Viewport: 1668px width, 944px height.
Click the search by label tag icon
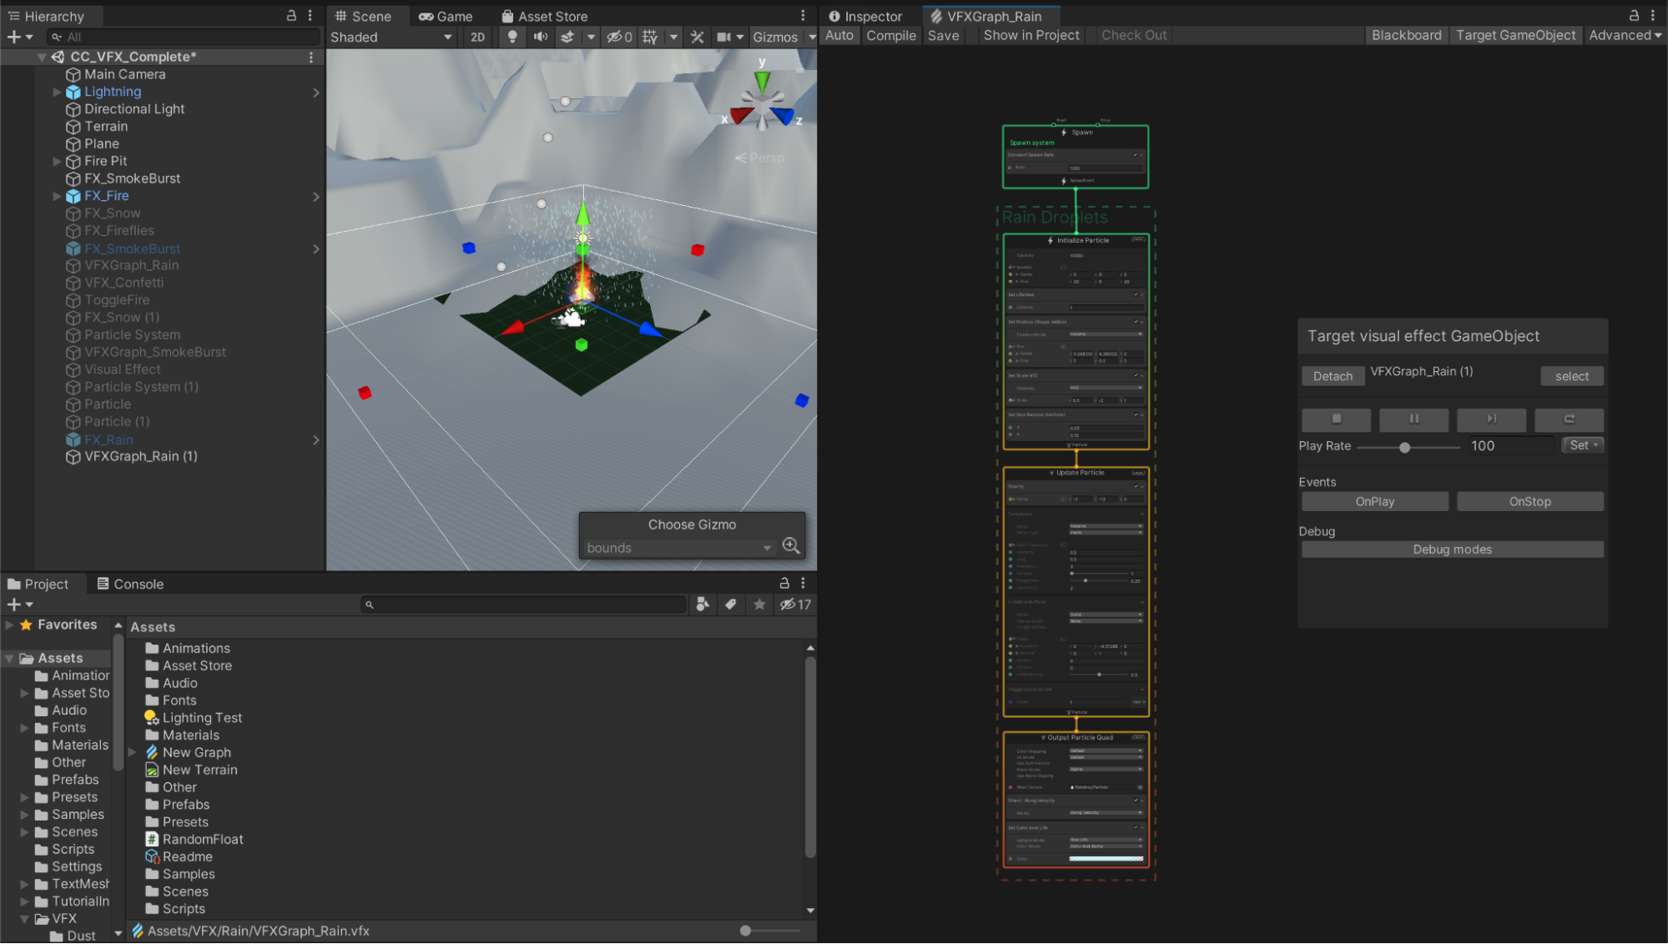click(x=731, y=605)
